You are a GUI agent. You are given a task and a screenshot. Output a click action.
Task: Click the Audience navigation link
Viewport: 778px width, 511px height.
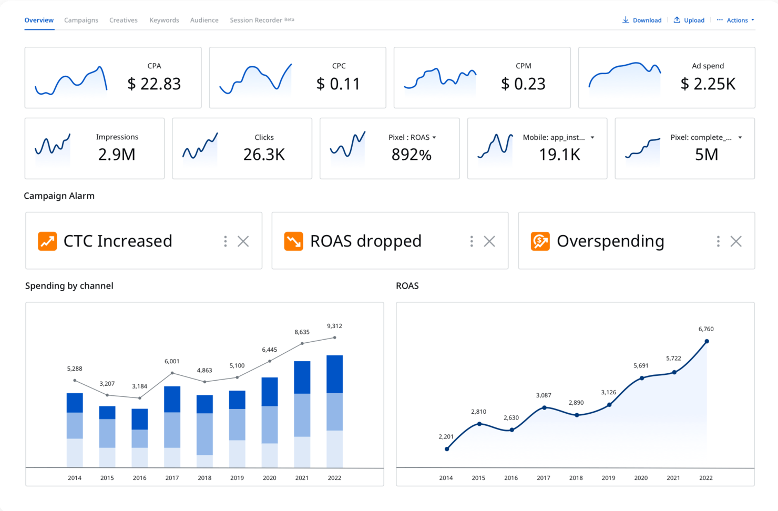point(204,20)
